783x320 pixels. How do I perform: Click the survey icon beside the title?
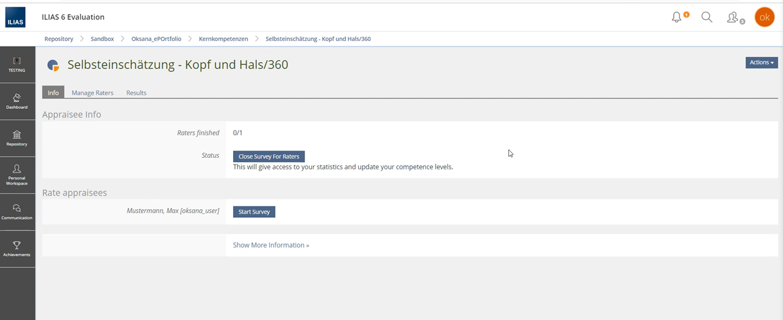tap(53, 65)
